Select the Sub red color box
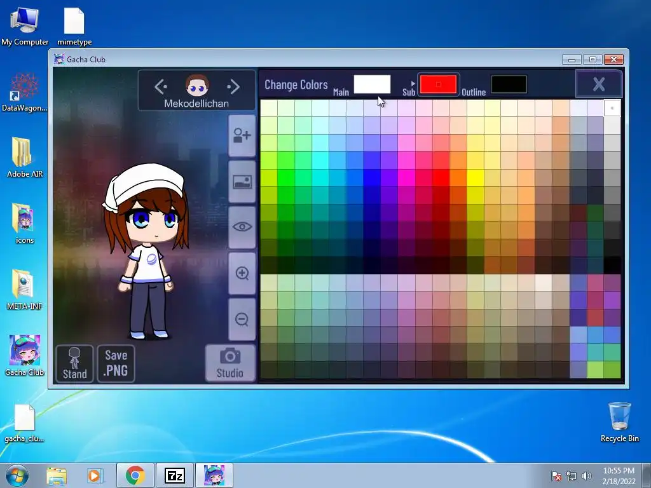 click(439, 85)
